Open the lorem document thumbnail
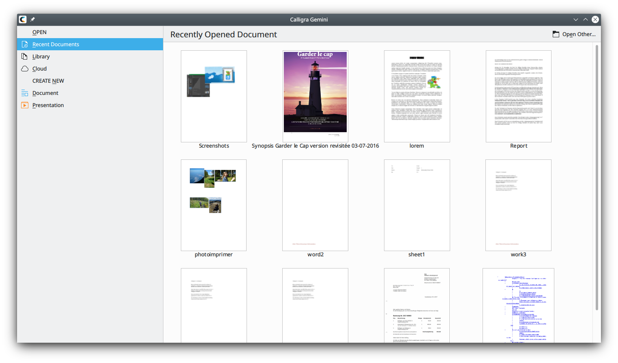Image resolution: width=618 pixels, height=363 pixels. [x=417, y=96]
